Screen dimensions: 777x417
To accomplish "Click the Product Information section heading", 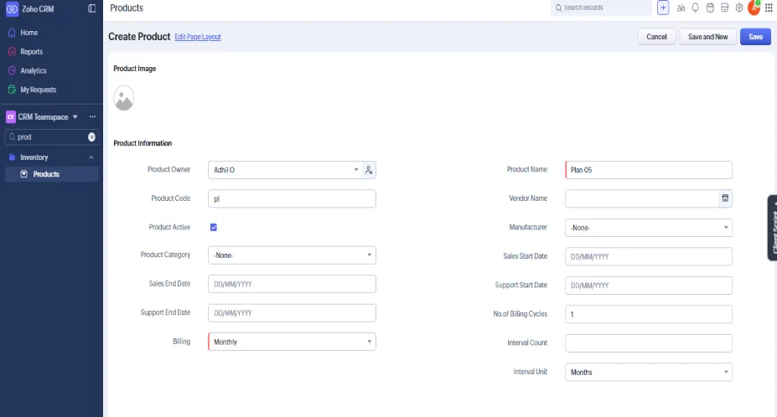I will click(142, 143).
